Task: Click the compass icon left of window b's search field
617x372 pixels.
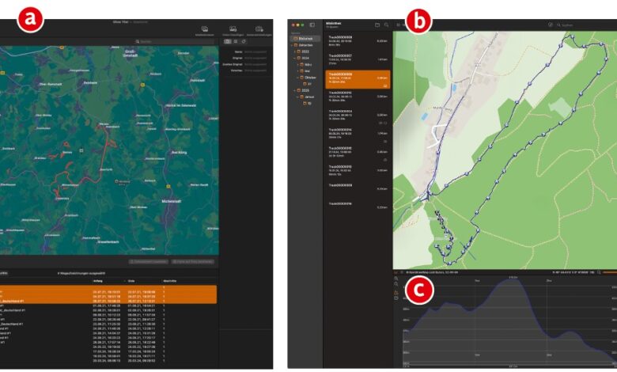Action: [x=550, y=25]
